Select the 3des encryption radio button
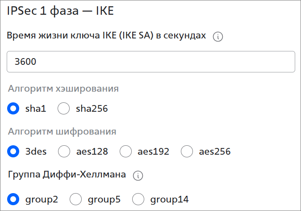The image size is (301, 211). (14, 152)
